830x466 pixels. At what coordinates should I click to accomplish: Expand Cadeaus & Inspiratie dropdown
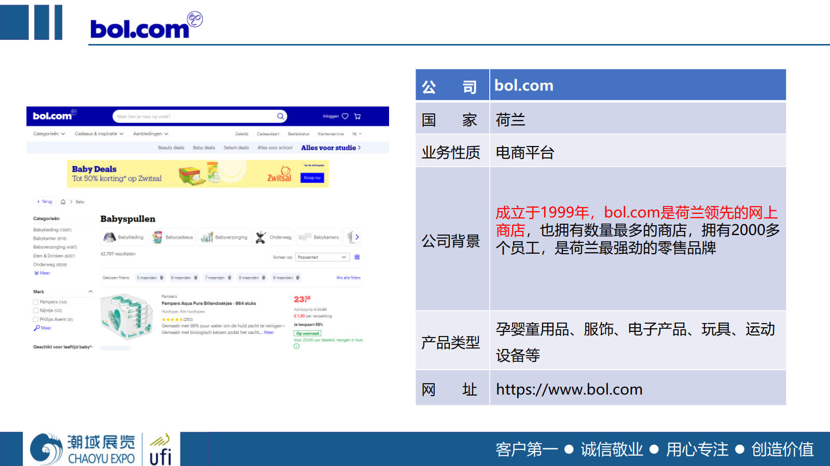point(99,134)
